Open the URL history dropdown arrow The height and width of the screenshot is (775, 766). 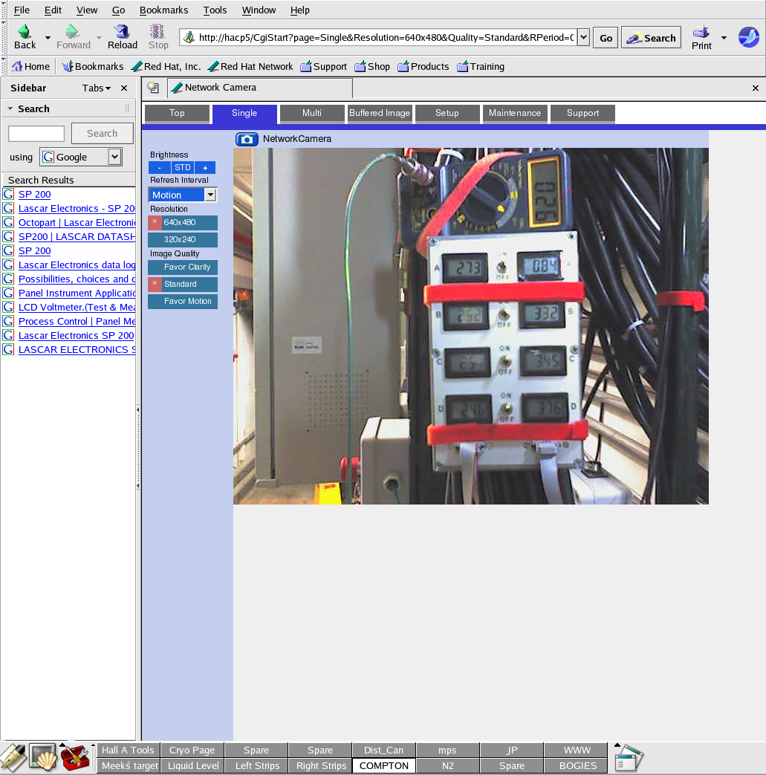click(x=583, y=37)
